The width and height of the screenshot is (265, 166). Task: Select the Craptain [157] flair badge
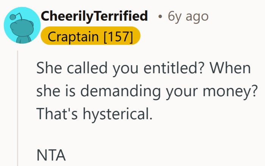point(90,37)
